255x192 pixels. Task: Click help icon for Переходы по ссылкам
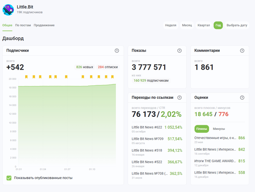(179, 98)
